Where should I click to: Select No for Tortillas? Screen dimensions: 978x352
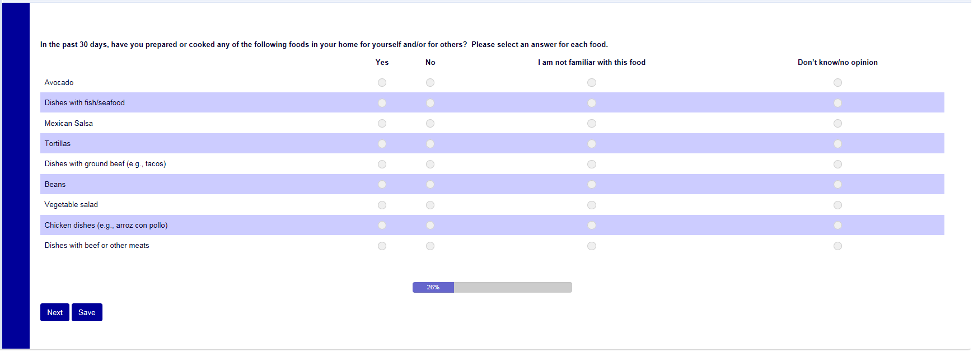[430, 144]
